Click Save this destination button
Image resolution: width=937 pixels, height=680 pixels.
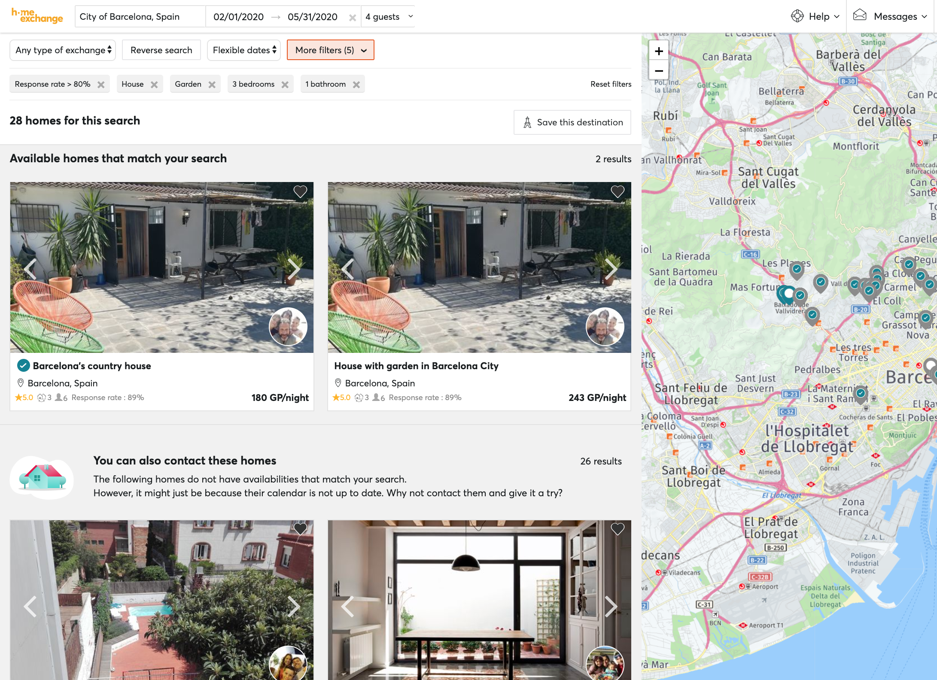tap(572, 122)
